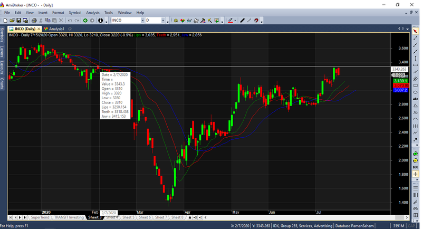Image resolution: width=422 pixels, height=229 pixels.
Task: Expand the zoom toolbar overflow arrow
Action: (417, 179)
